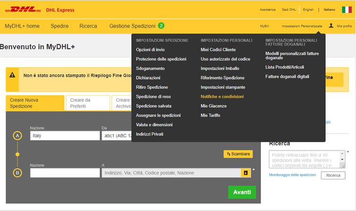The image size is (356, 211).
Task: Click the destination Nazione field
Action: [65, 173]
